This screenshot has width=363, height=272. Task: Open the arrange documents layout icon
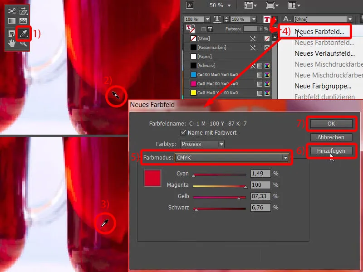(294, 5)
